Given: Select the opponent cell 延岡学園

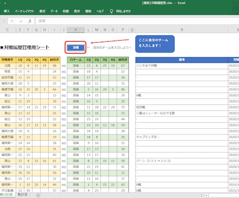Looking at the screenshot, I should click(x=7, y=78).
